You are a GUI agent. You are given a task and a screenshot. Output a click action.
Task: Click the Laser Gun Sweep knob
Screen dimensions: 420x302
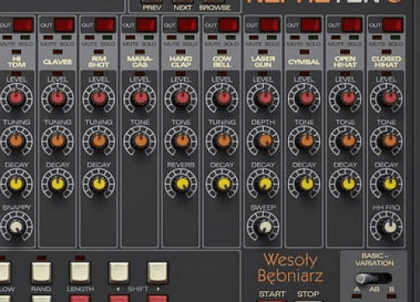point(263,226)
